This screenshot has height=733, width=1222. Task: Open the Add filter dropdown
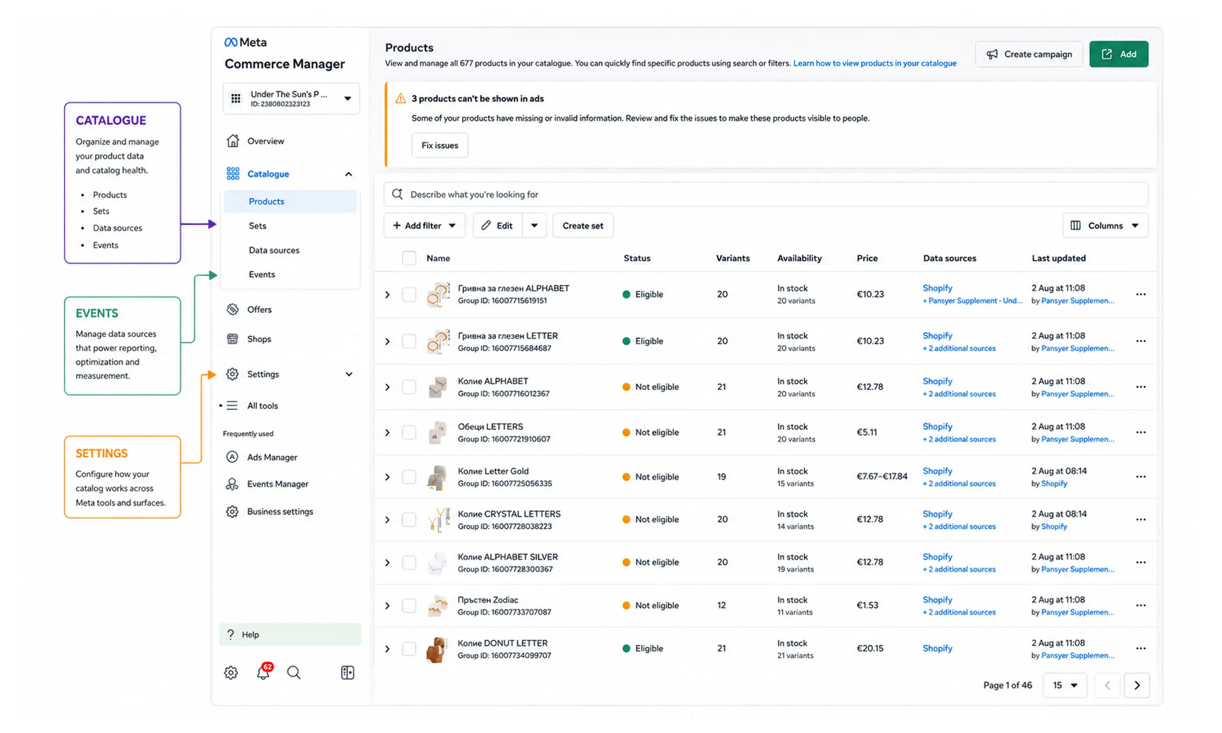pyautogui.click(x=424, y=225)
